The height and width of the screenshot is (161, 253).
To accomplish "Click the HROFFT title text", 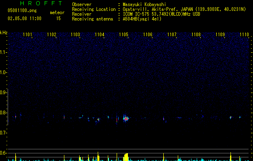I will [41, 3].
